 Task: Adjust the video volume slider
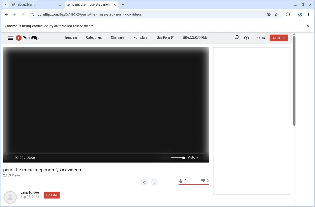pyautogui.click(x=178, y=158)
